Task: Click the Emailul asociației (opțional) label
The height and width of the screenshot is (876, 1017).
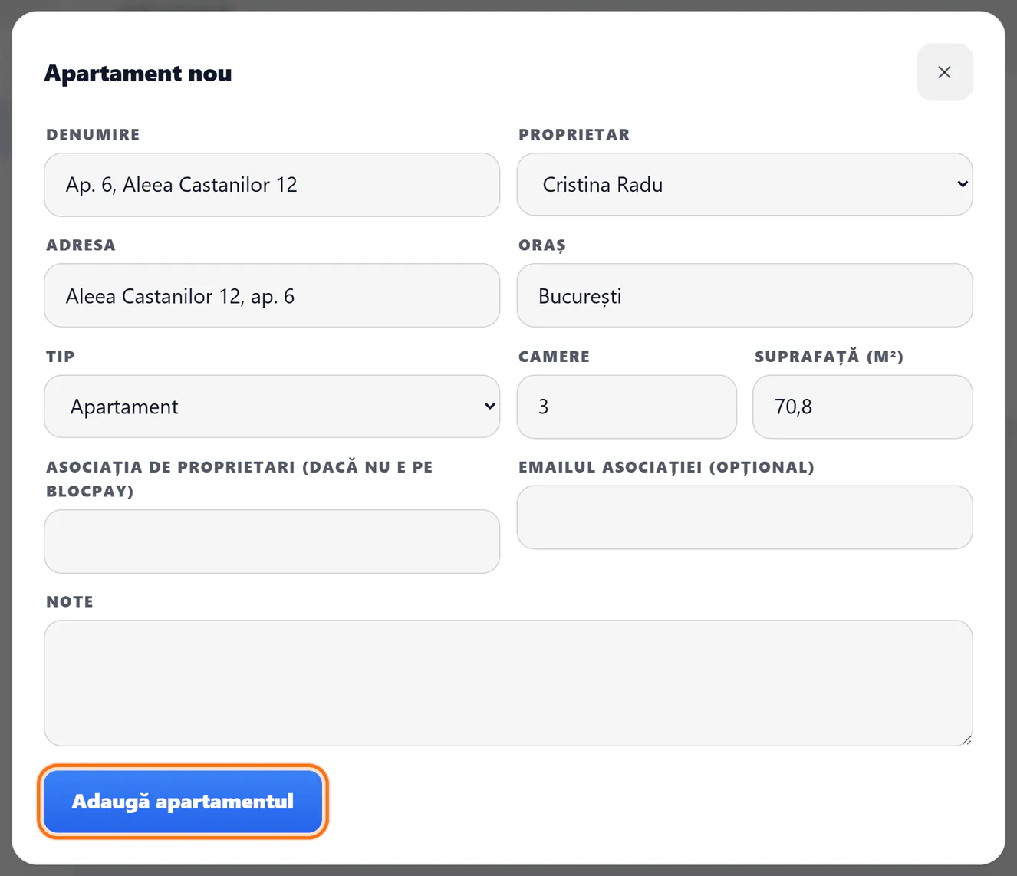Action: pyautogui.click(x=666, y=467)
